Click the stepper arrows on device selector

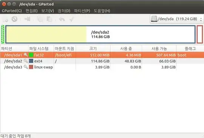point(201,19)
